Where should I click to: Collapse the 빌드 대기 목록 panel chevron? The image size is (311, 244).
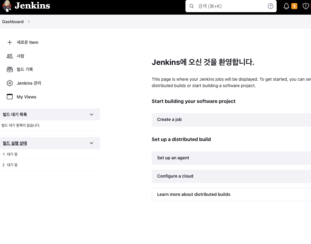(92, 115)
